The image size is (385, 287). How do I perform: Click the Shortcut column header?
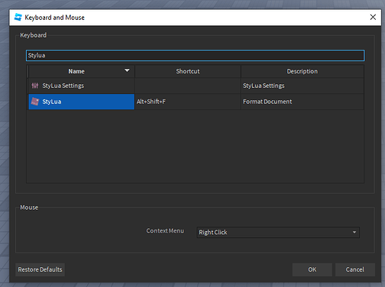[x=188, y=71]
